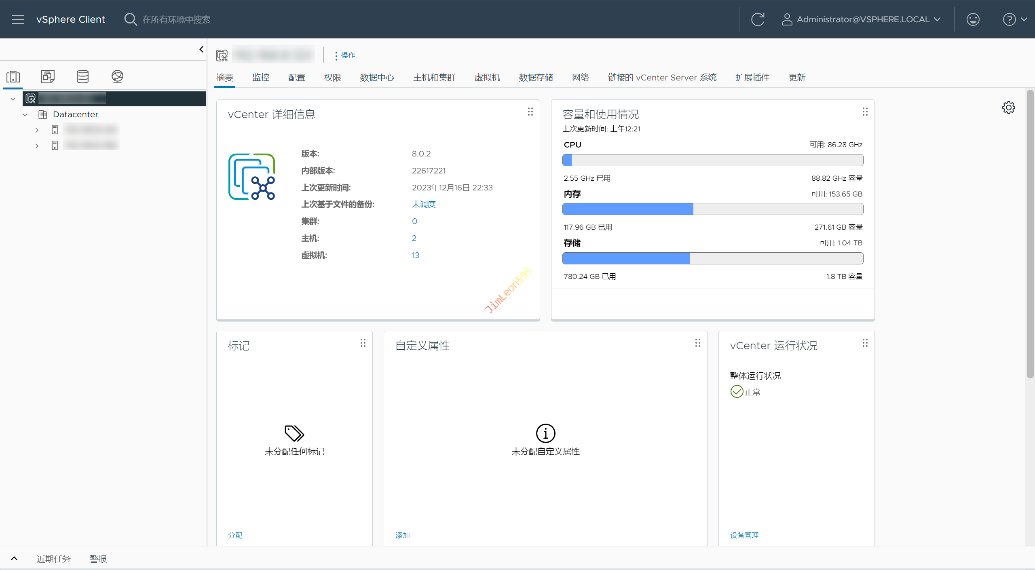This screenshot has height=570, width=1035.
Task: Collapse the Datacenter tree node
Action: 25,115
